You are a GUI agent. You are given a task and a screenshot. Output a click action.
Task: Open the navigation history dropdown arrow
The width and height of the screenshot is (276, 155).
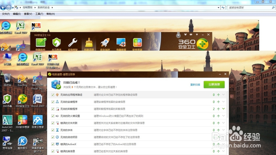(x=13, y=8)
